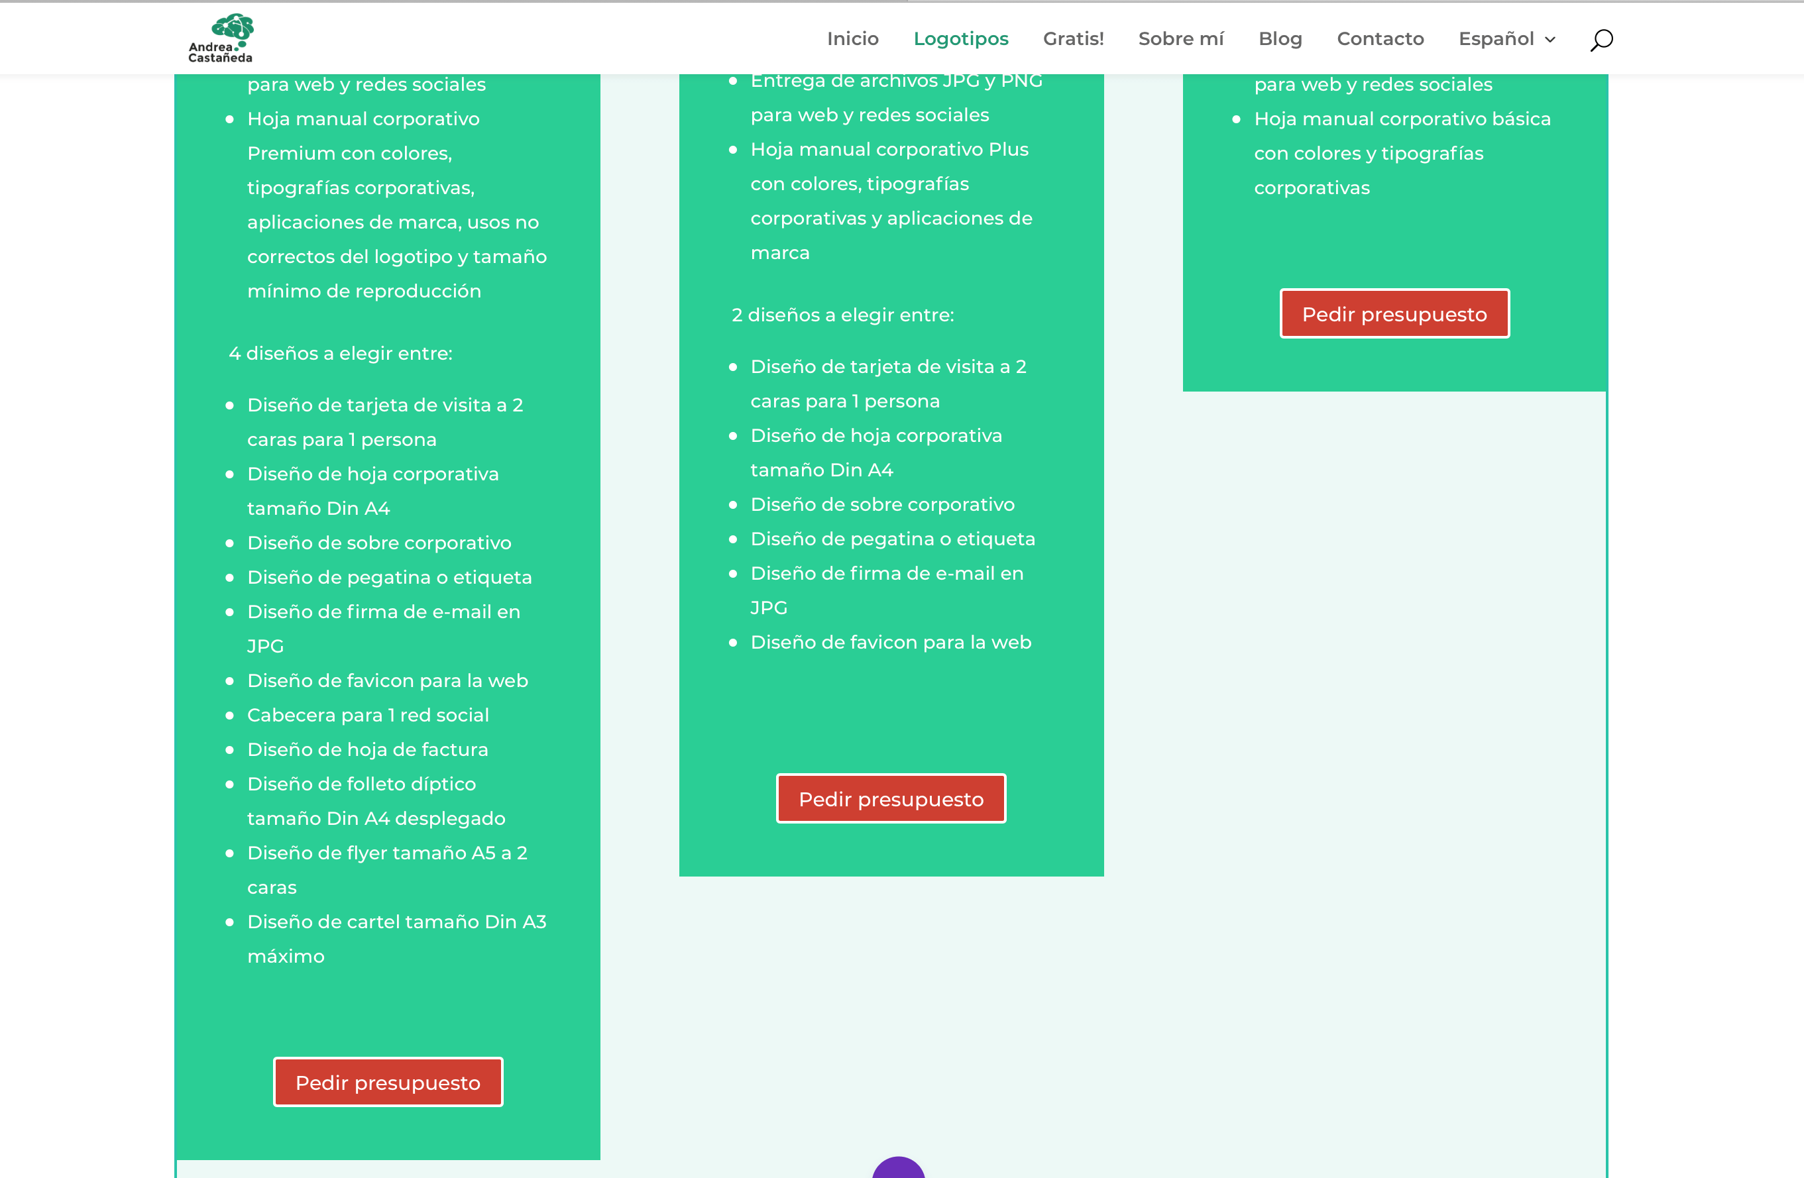The height and width of the screenshot is (1178, 1804).
Task: Click 'Hoja manual corporativo básica' list item
Action: pyautogui.click(x=1402, y=153)
